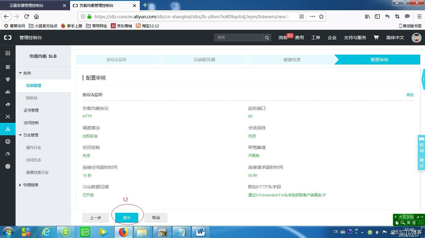The image size is (425, 238).
Task: Click the 提交 submit button
Action: 127,218
